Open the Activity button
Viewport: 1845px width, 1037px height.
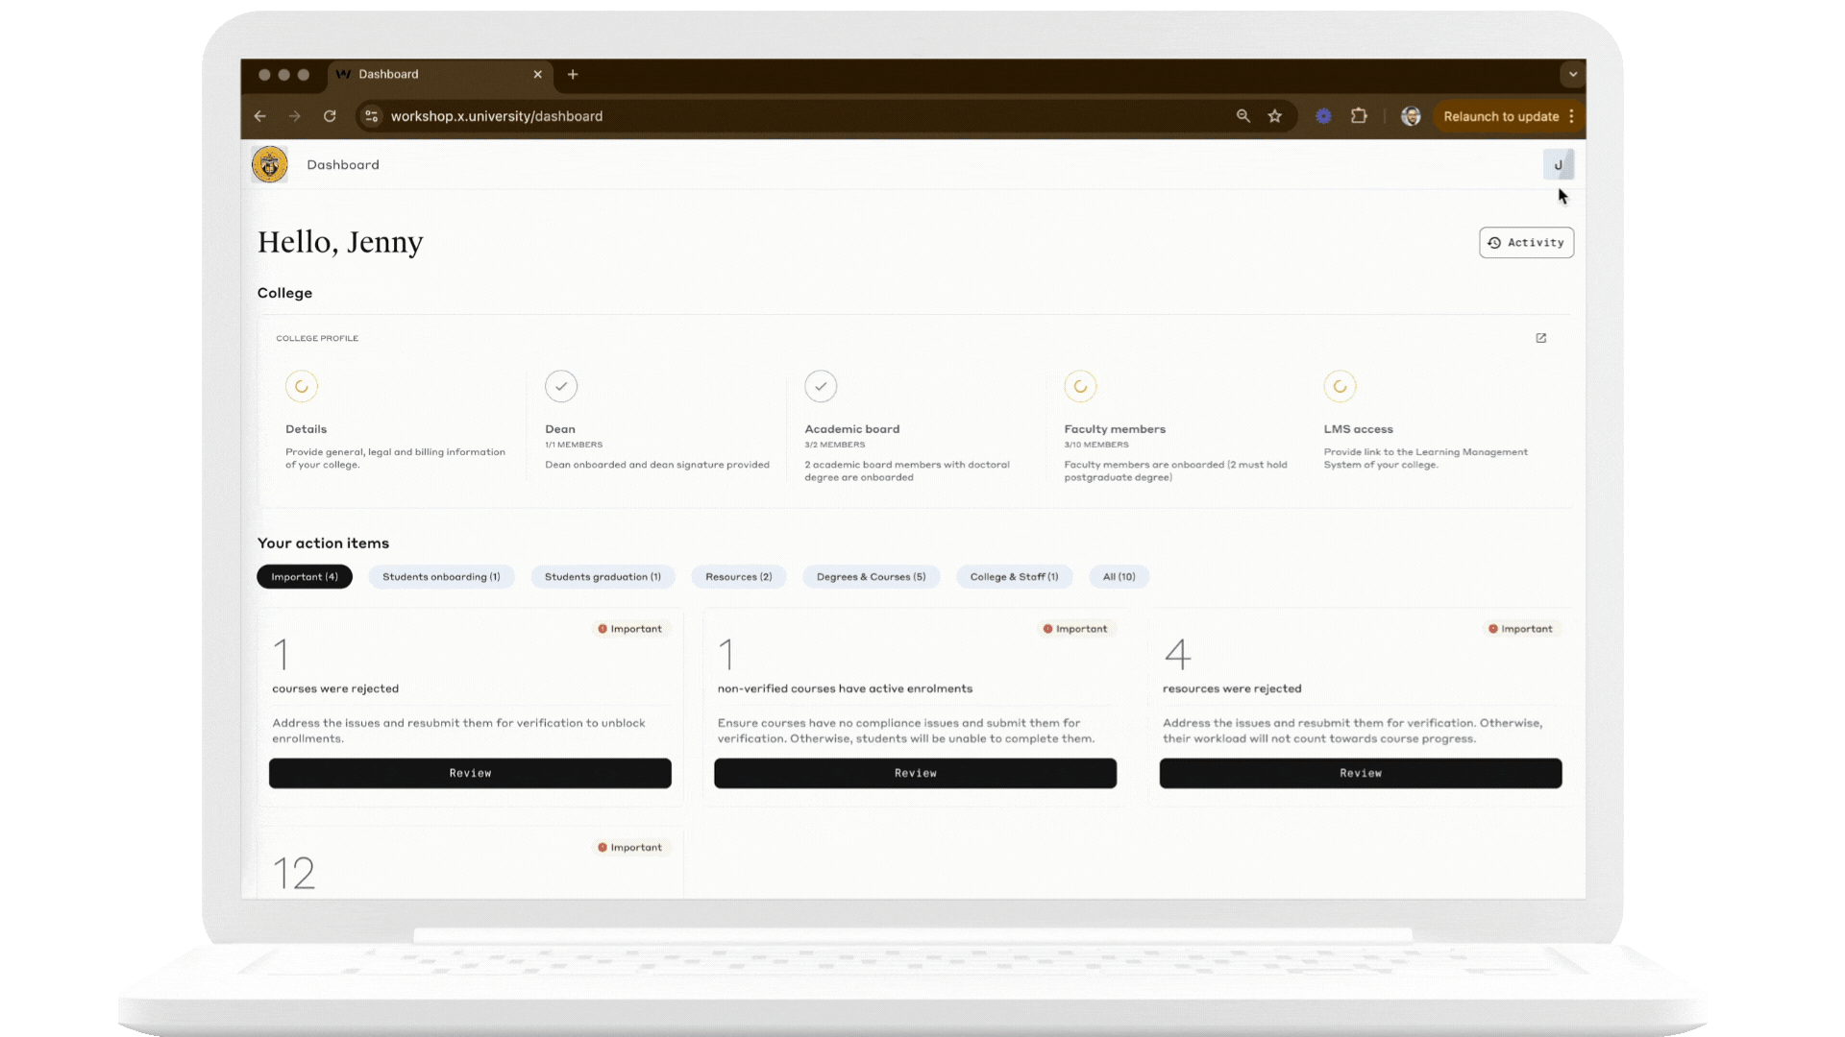click(x=1525, y=243)
